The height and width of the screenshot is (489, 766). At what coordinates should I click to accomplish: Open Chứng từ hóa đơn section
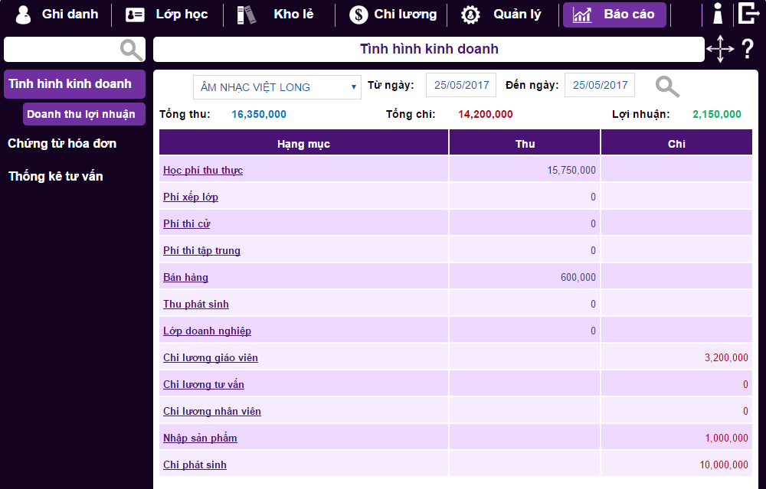pos(62,143)
